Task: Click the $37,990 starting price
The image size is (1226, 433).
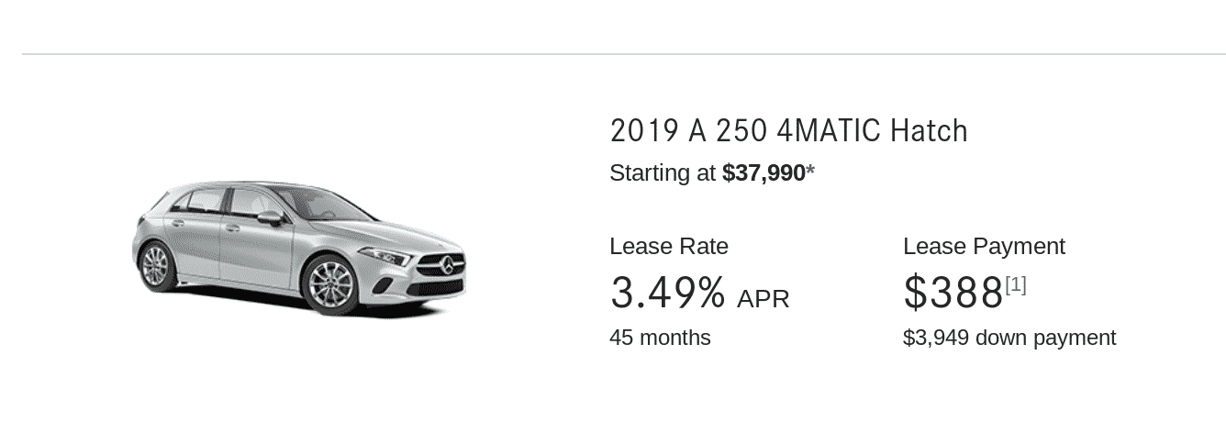Action: tap(763, 172)
